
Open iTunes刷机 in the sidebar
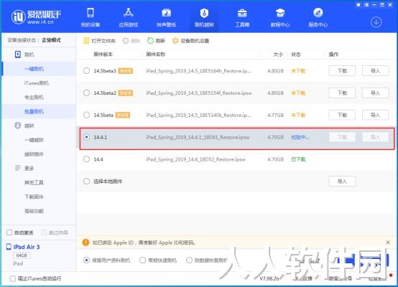tap(37, 83)
